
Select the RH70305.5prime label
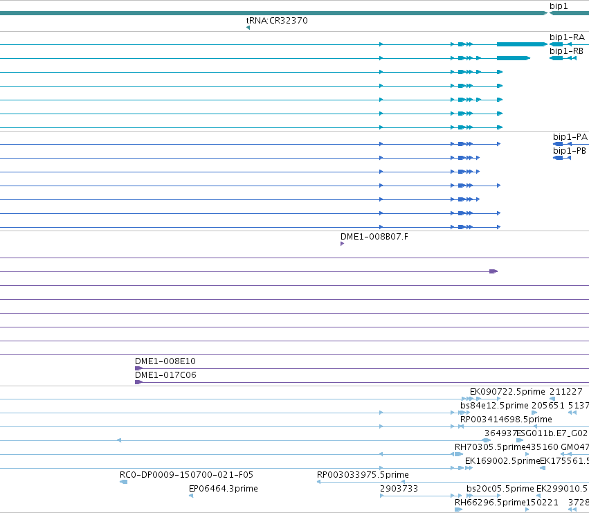point(490,447)
